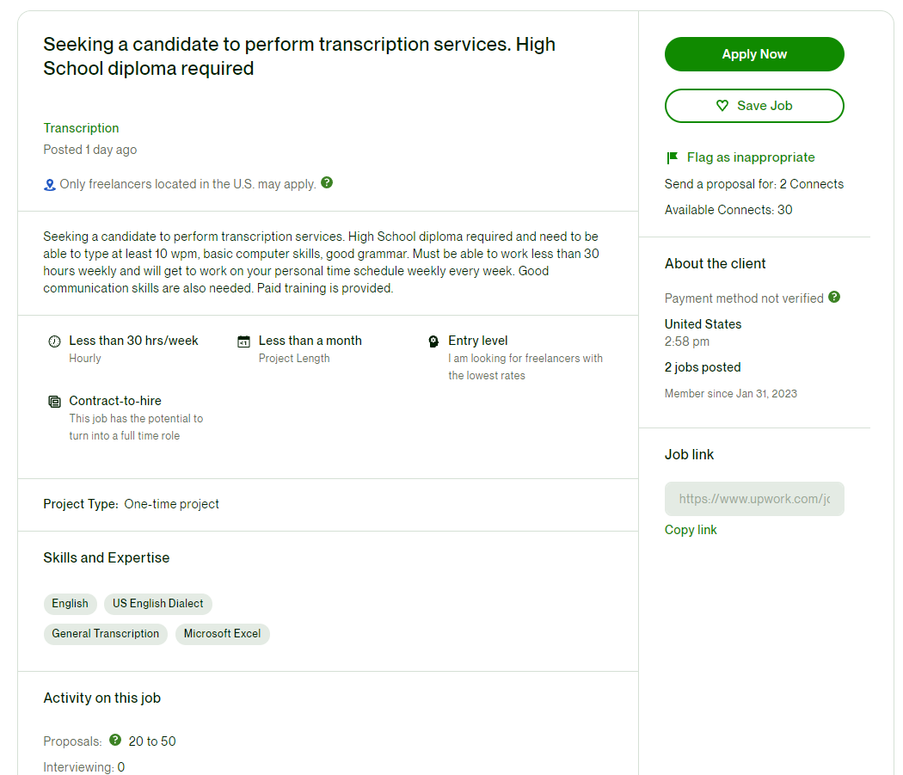This screenshot has width=903, height=775.
Task: Click the job title heading
Action: 299,57
